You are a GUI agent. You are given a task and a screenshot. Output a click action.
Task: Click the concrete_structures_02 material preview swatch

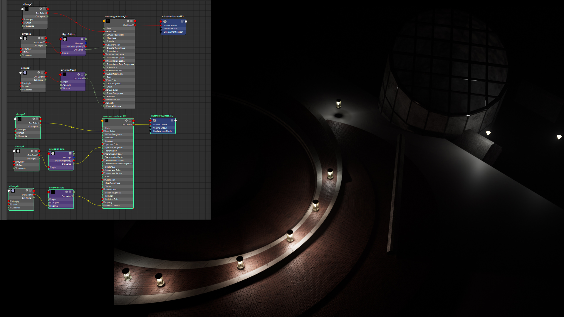click(107, 120)
